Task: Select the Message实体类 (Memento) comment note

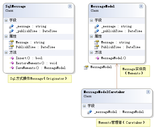Action: tap(135, 71)
